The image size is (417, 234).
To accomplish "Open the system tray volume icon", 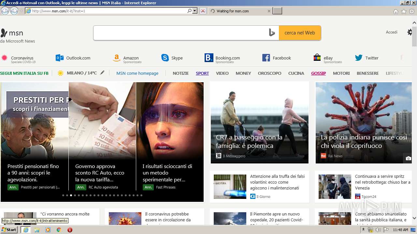I will (x=378, y=230).
